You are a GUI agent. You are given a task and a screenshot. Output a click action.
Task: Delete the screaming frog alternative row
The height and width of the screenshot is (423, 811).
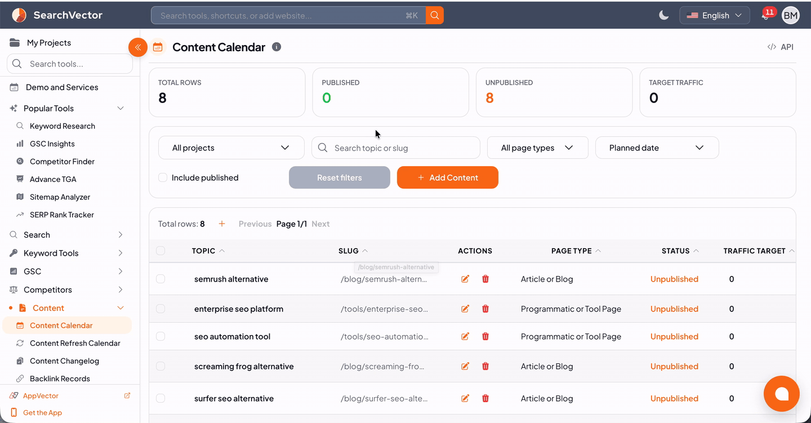click(485, 366)
